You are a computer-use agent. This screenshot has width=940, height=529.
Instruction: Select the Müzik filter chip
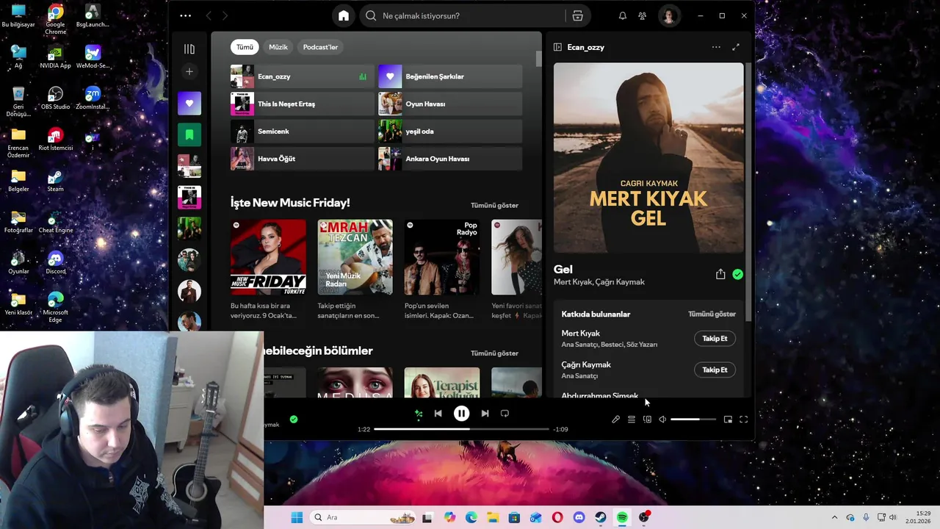point(278,47)
